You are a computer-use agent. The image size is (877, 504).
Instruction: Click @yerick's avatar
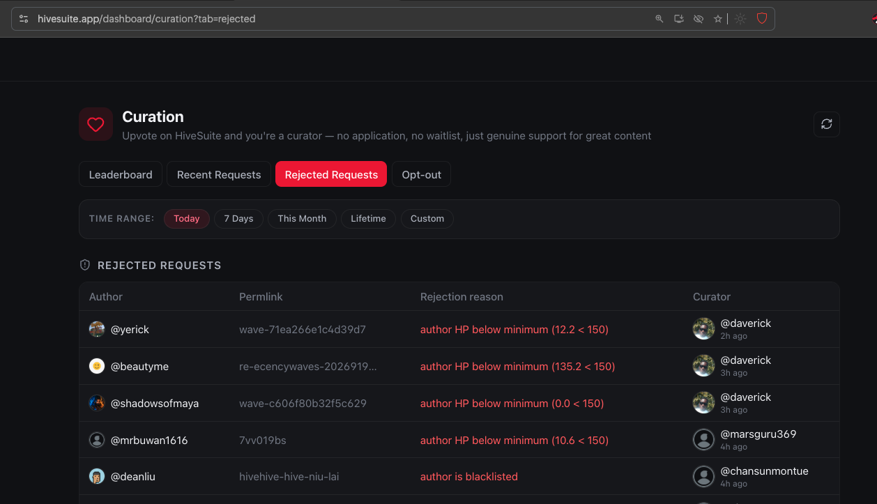point(97,329)
